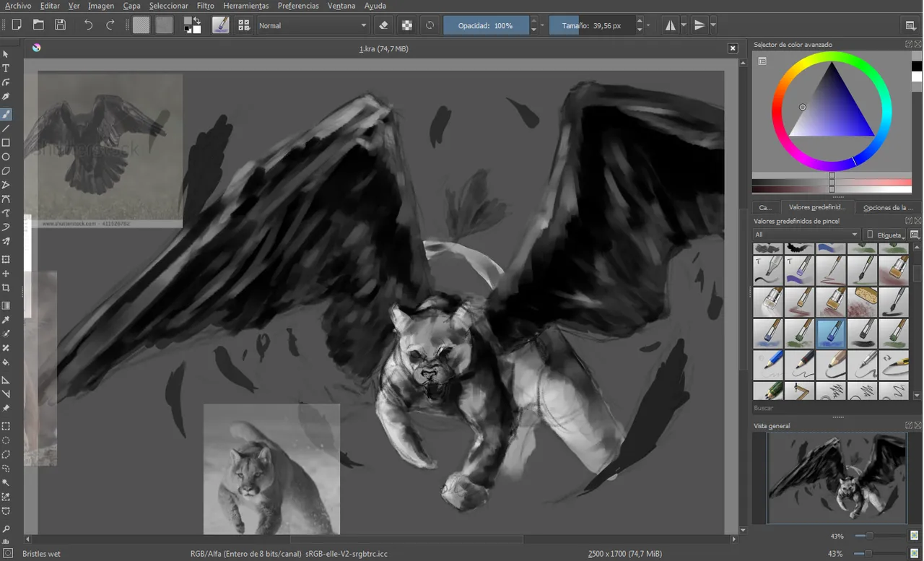Select the Rectangular Selection tool

pos(6,426)
